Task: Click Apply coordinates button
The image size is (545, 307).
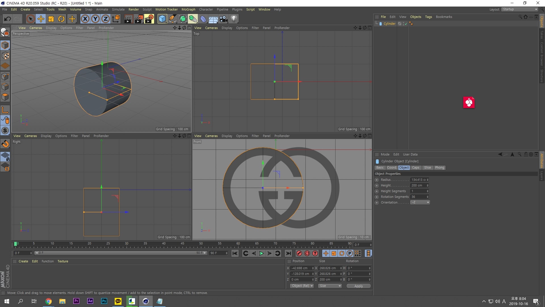Action: (359, 286)
